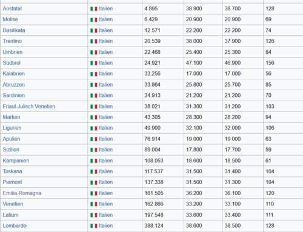Click the Italian flag icon in Lombardei row
303x232 pixels.
pos(94,226)
